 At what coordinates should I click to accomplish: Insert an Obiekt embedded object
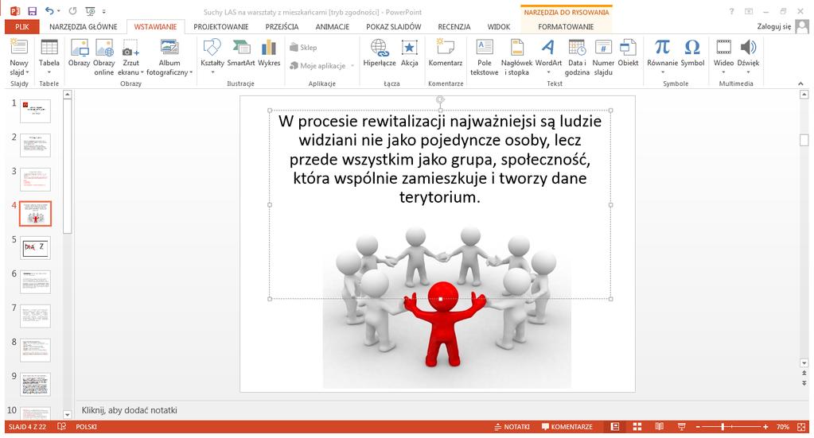coord(628,53)
